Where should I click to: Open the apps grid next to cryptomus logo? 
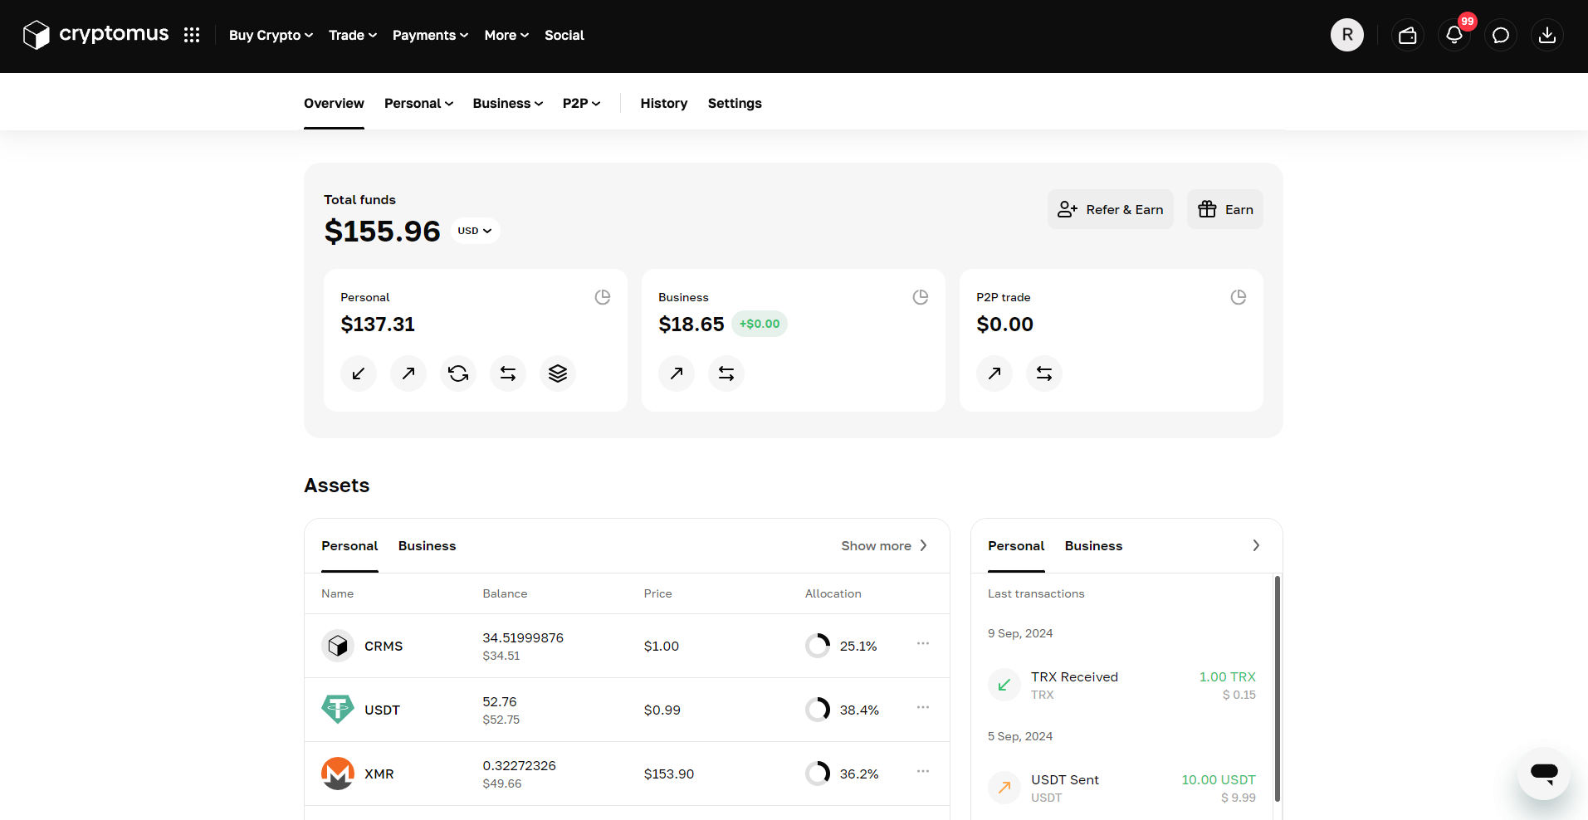click(192, 35)
